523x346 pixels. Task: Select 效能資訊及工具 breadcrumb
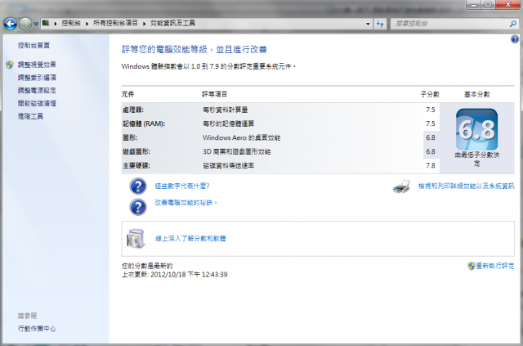point(172,23)
